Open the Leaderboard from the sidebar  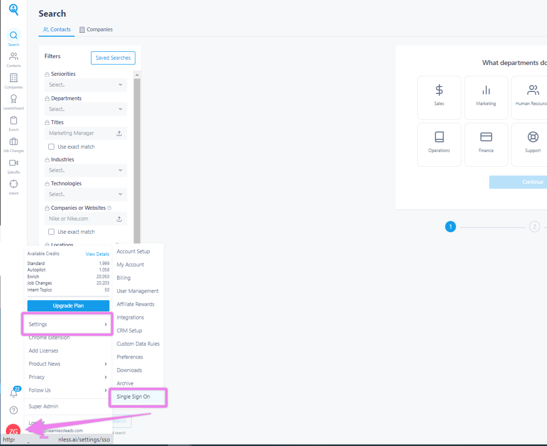pos(13,101)
